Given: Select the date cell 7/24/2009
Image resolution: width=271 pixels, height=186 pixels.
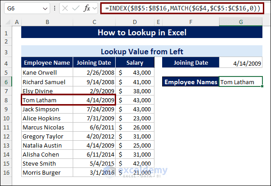Looking at the screenshot, I should click(94, 109).
